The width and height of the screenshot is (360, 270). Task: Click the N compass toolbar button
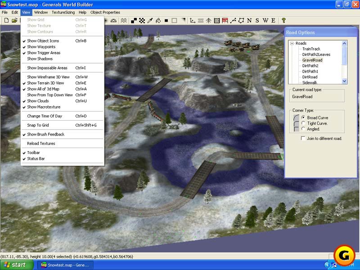(x=249, y=21)
